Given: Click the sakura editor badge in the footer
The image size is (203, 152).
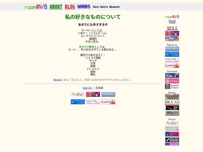Looking at the screenshot, I should tap(93, 102).
